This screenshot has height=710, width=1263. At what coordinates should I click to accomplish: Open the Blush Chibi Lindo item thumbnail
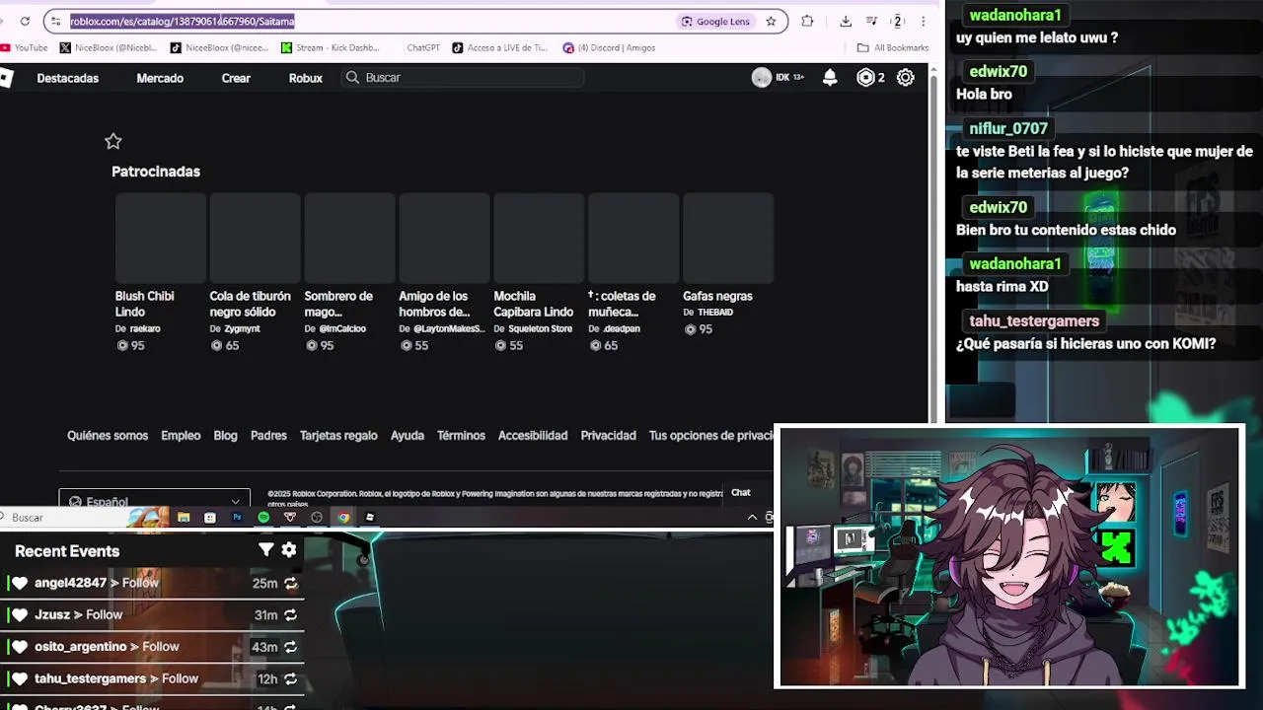(x=160, y=238)
